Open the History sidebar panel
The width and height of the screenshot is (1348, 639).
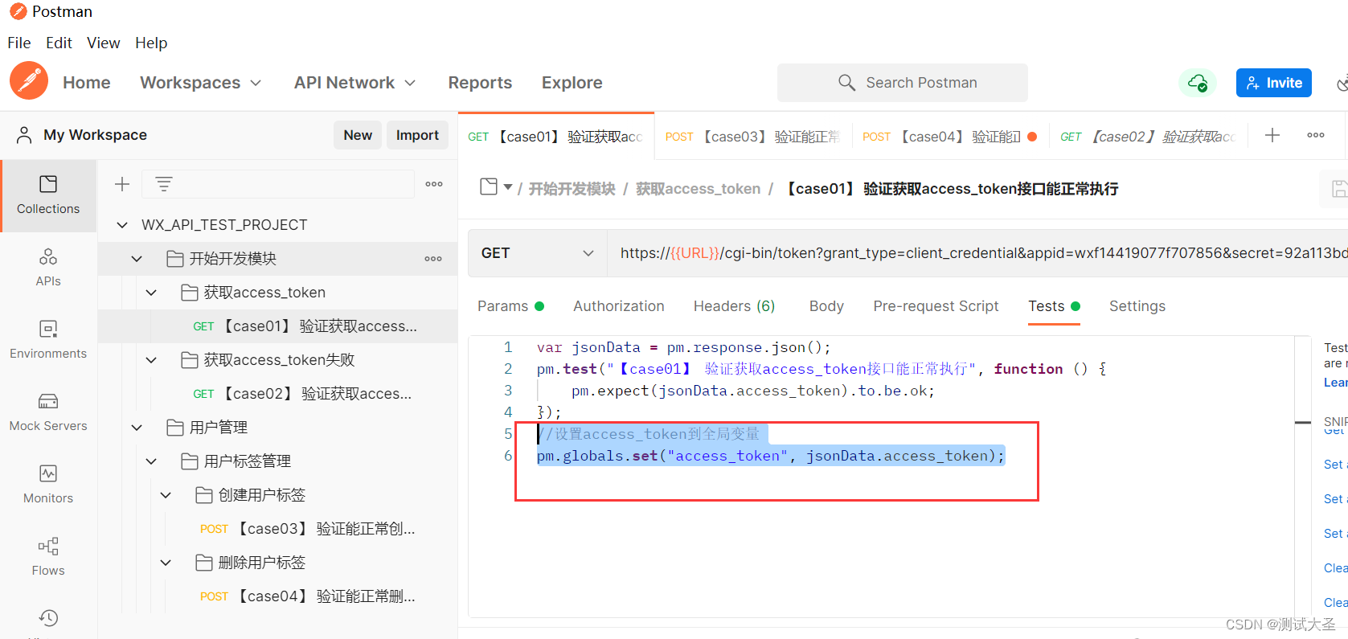tap(48, 618)
